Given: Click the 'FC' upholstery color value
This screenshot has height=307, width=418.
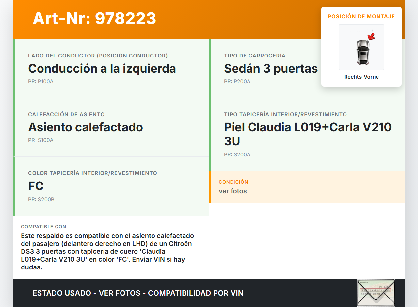Looking at the screenshot, I should (36, 186).
